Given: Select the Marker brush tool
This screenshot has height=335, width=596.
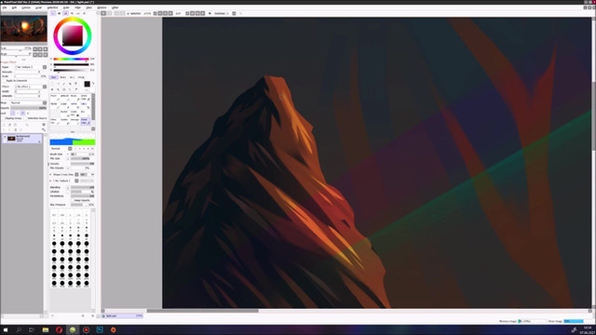Looking at the screenshot, I should click(x=55, y=105).
